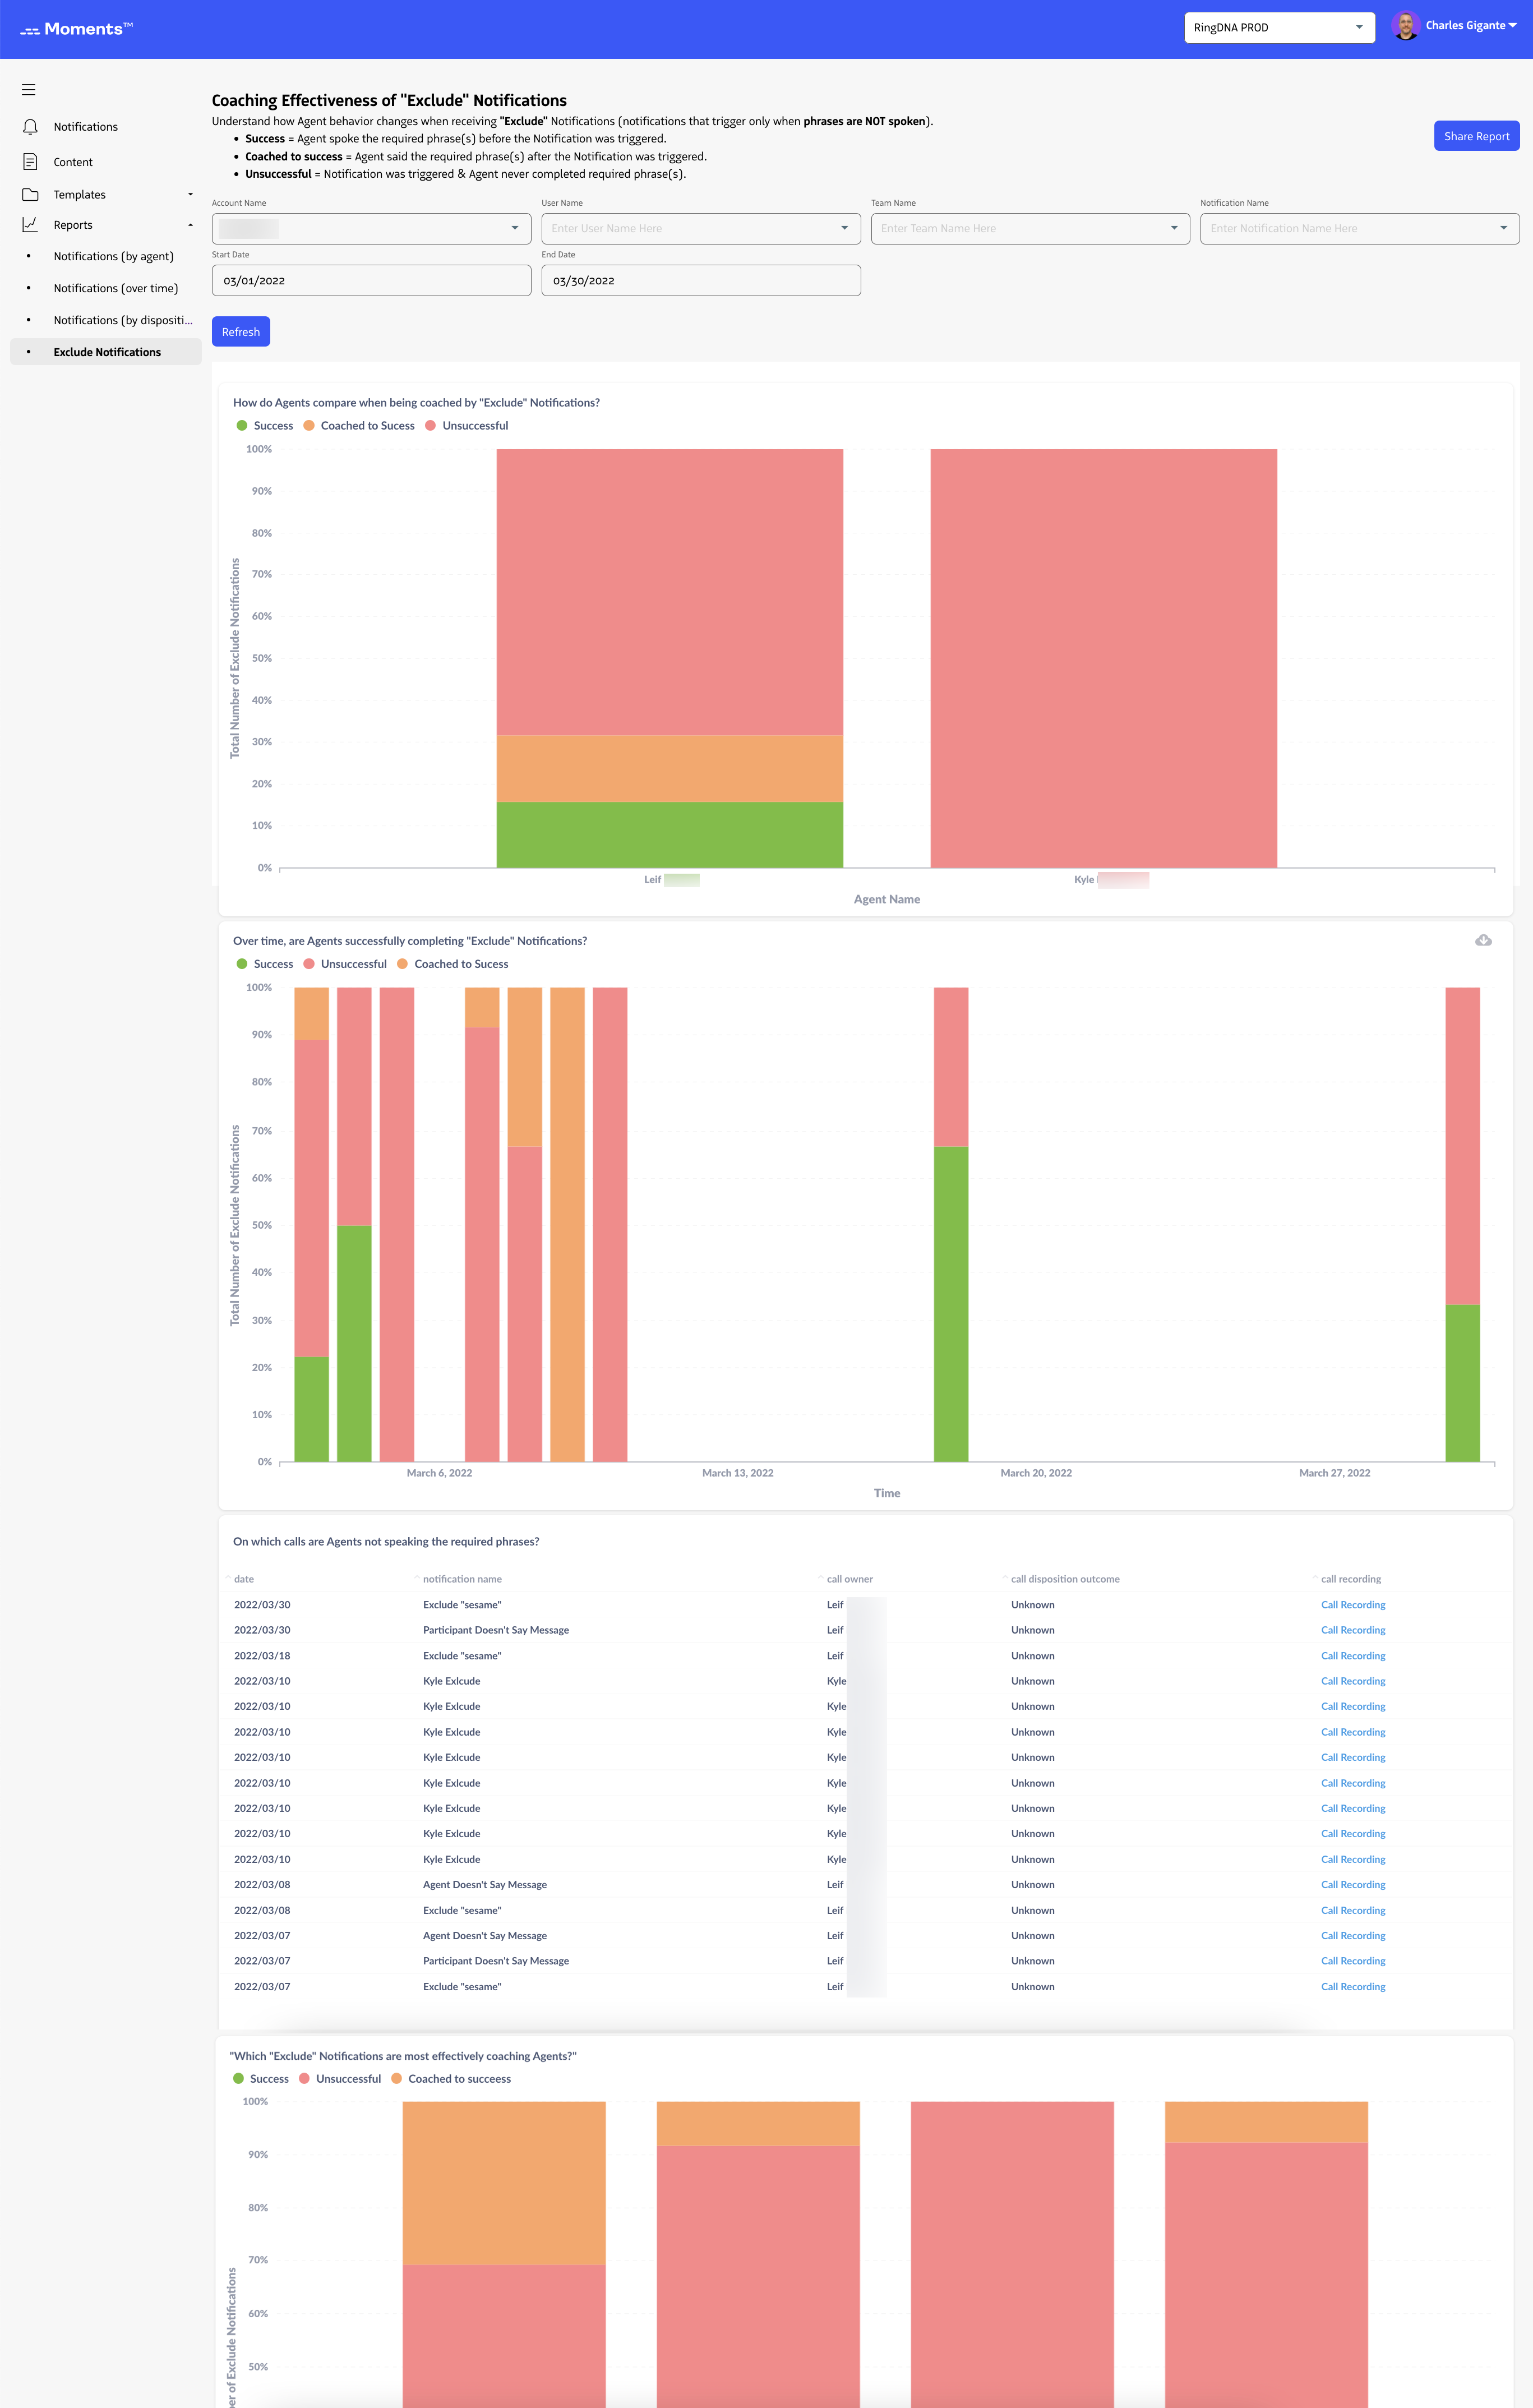Open Call Recording for 2022/03/18 row
The image size is (1533, 2408).
click(x=1353, y=1656)
